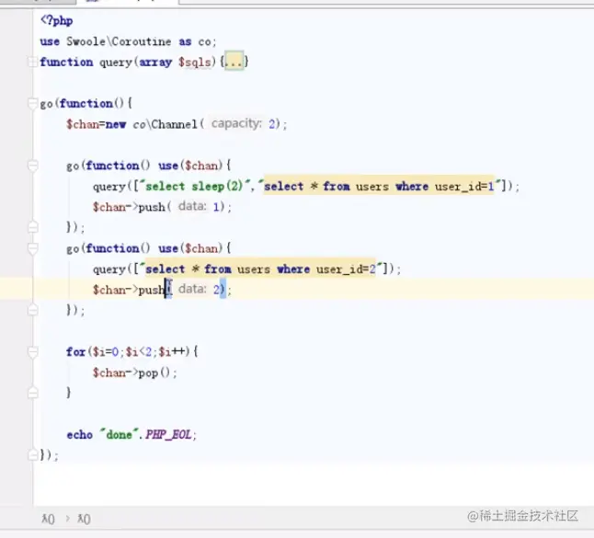Click fold end marker on the last }); line
This screenshot has height=538, width=594.
[32, 454]
